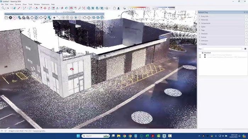Click the red circled X Scan Essentials icon

coord(15,18)
